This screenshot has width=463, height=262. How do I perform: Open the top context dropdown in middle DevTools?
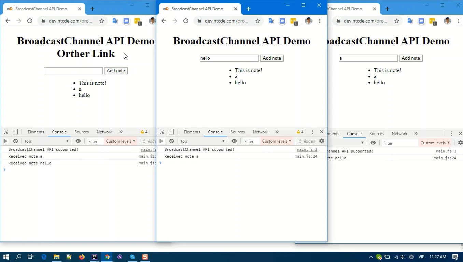click(x=203, y=141)
